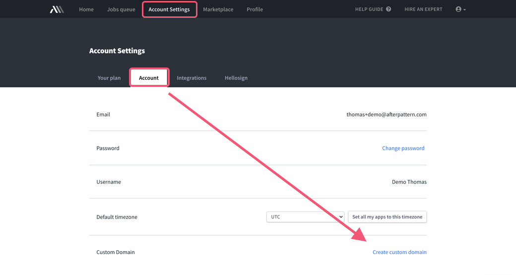The height and width of the screenshot is (275, 516).
Task: Click the dropdown caret beside the avatar
Action: (x=464, y=9)
